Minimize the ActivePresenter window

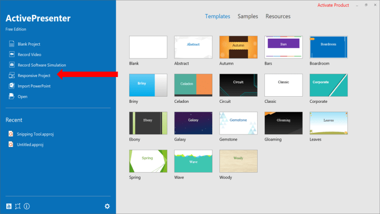click(x=357, y=5)
